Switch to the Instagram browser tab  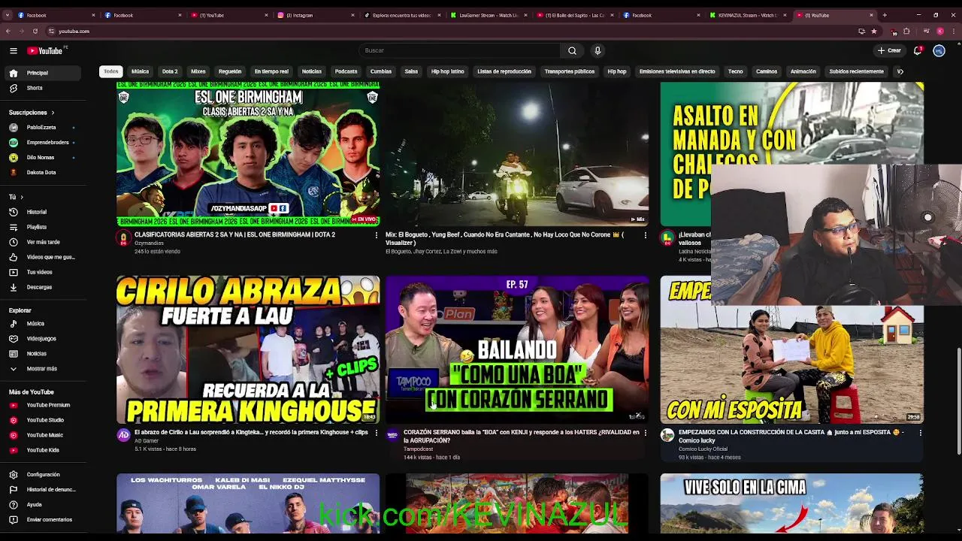tap(316, 15)
